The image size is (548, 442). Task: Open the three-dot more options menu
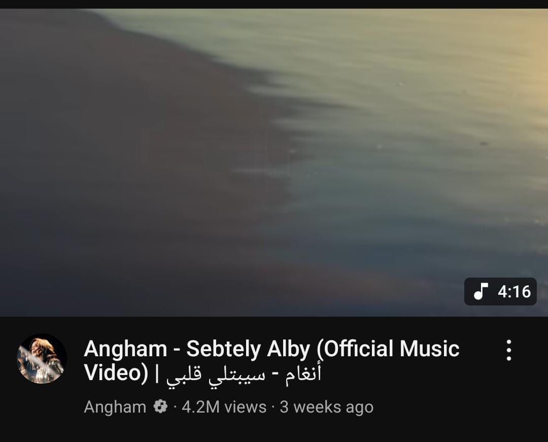tap(509, 350)
